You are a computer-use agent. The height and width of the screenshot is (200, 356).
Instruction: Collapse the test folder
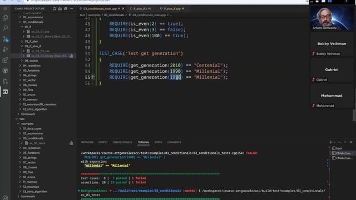pos(16,119)
